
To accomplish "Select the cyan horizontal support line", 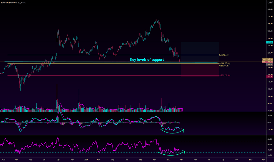I will (x=111, y=62).
